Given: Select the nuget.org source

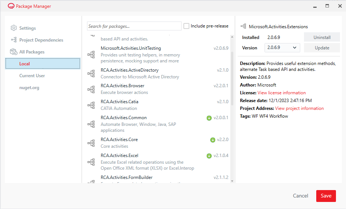Looking at the screenshot, I should tap(29, 88).
